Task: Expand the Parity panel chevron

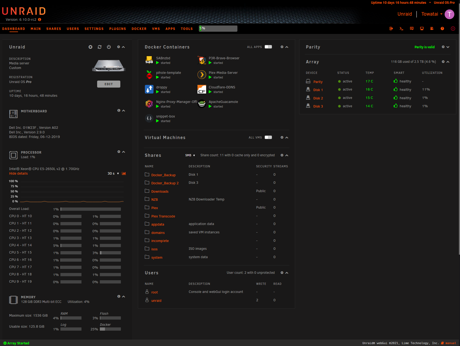Action: 448,47
